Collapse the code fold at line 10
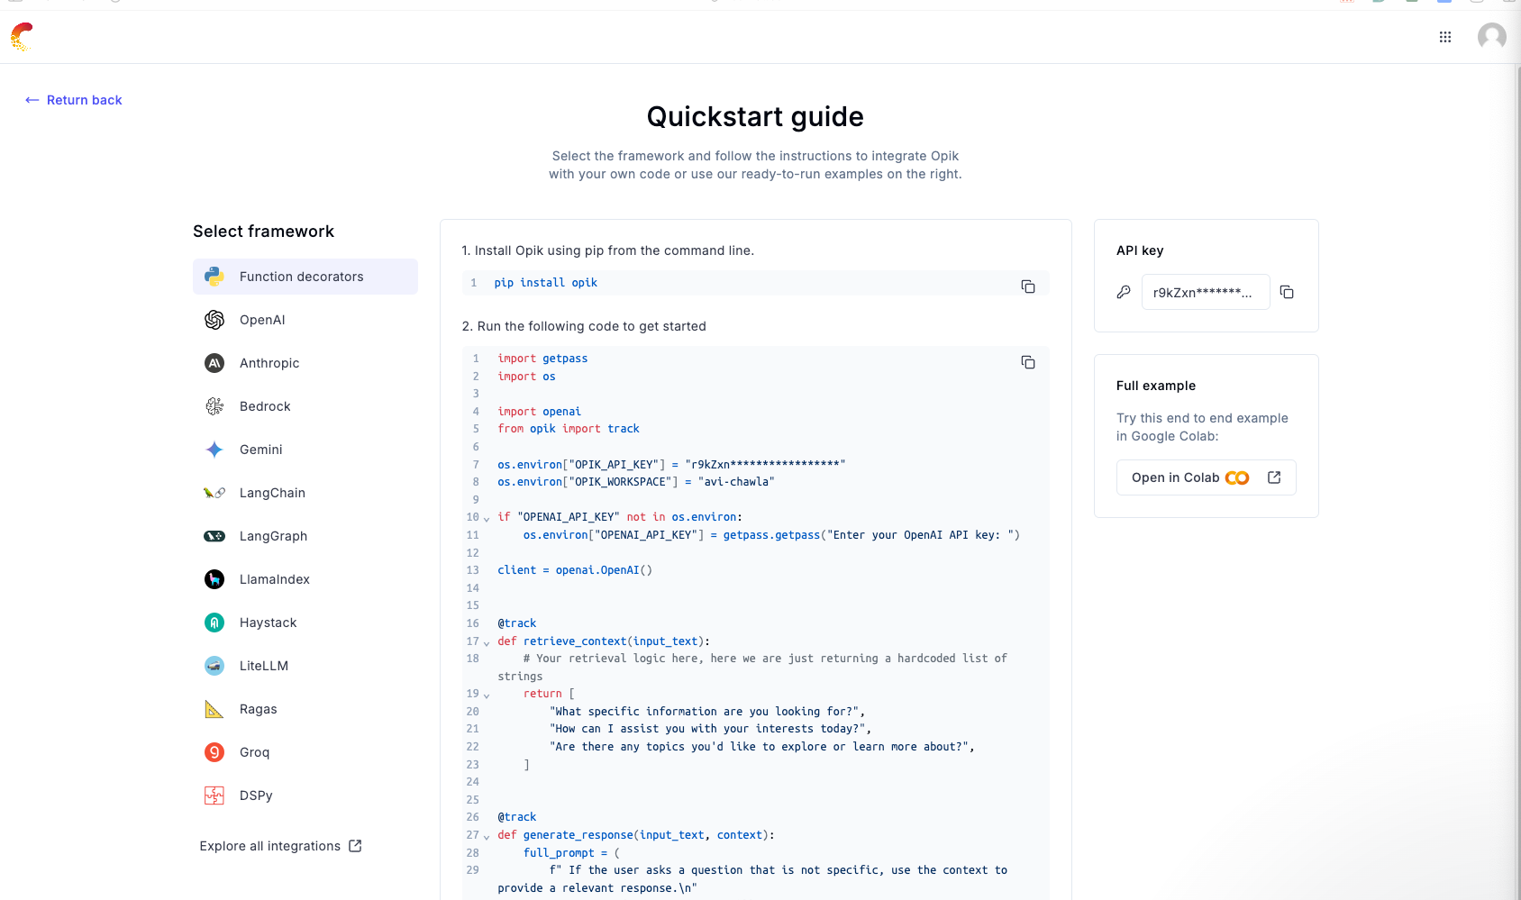Viewport: 1521px width, 900px height. (487, 518)
